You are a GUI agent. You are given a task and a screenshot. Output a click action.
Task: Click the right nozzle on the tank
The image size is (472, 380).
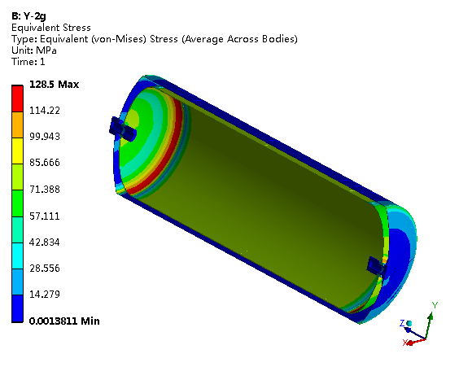tap(376, 266)
